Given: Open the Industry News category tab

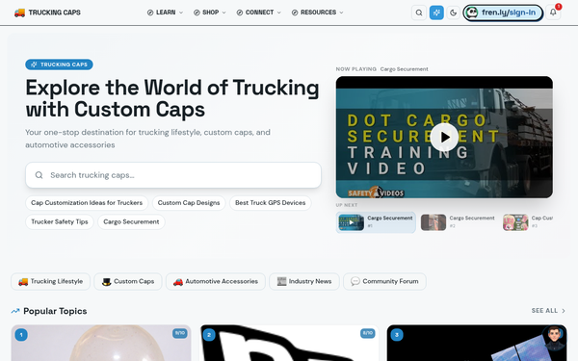Looking at the screenshot, I should pyautogui.click(x=304, y=281).
